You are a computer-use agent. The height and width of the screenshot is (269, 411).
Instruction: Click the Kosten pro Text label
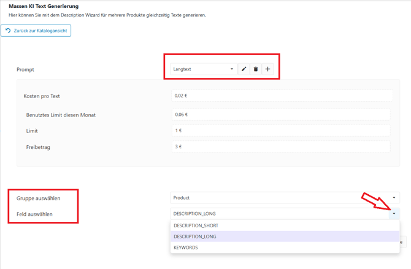(42, 96)
